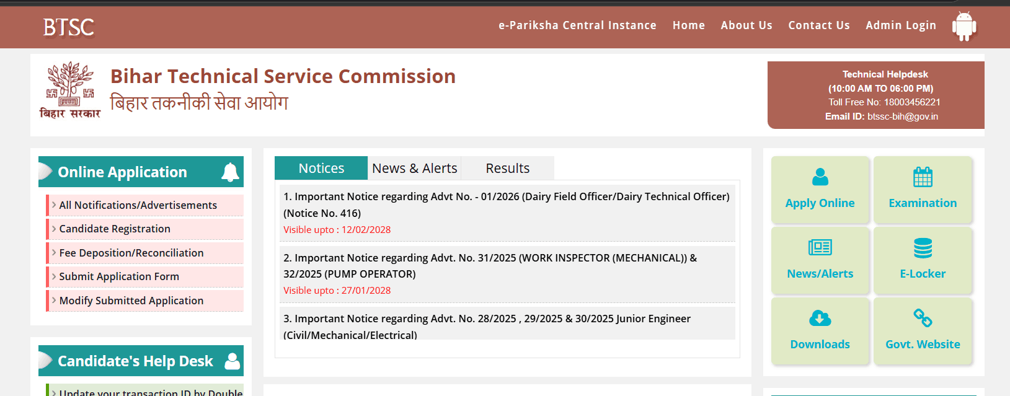Switch to the News & Alerts tab
Viewport: 1010px width, 396px height.
(x=414, y=169)
